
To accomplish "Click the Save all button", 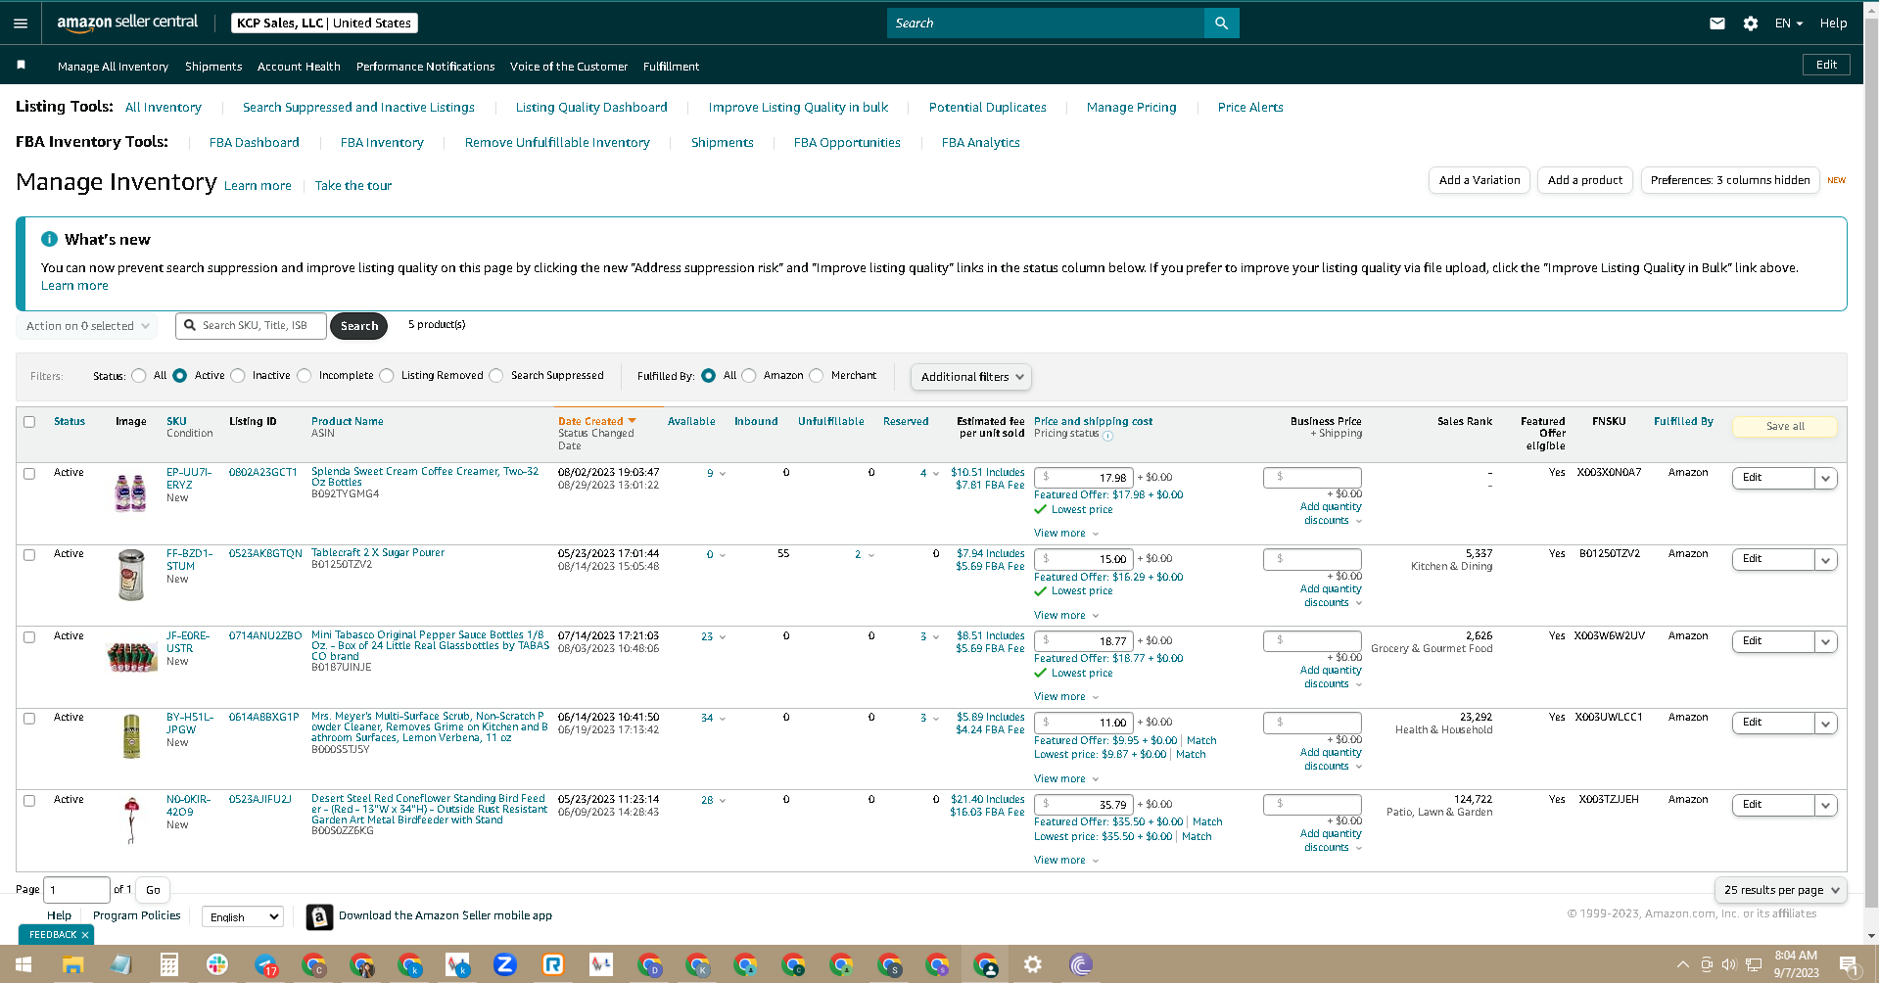I will 1785,427.
